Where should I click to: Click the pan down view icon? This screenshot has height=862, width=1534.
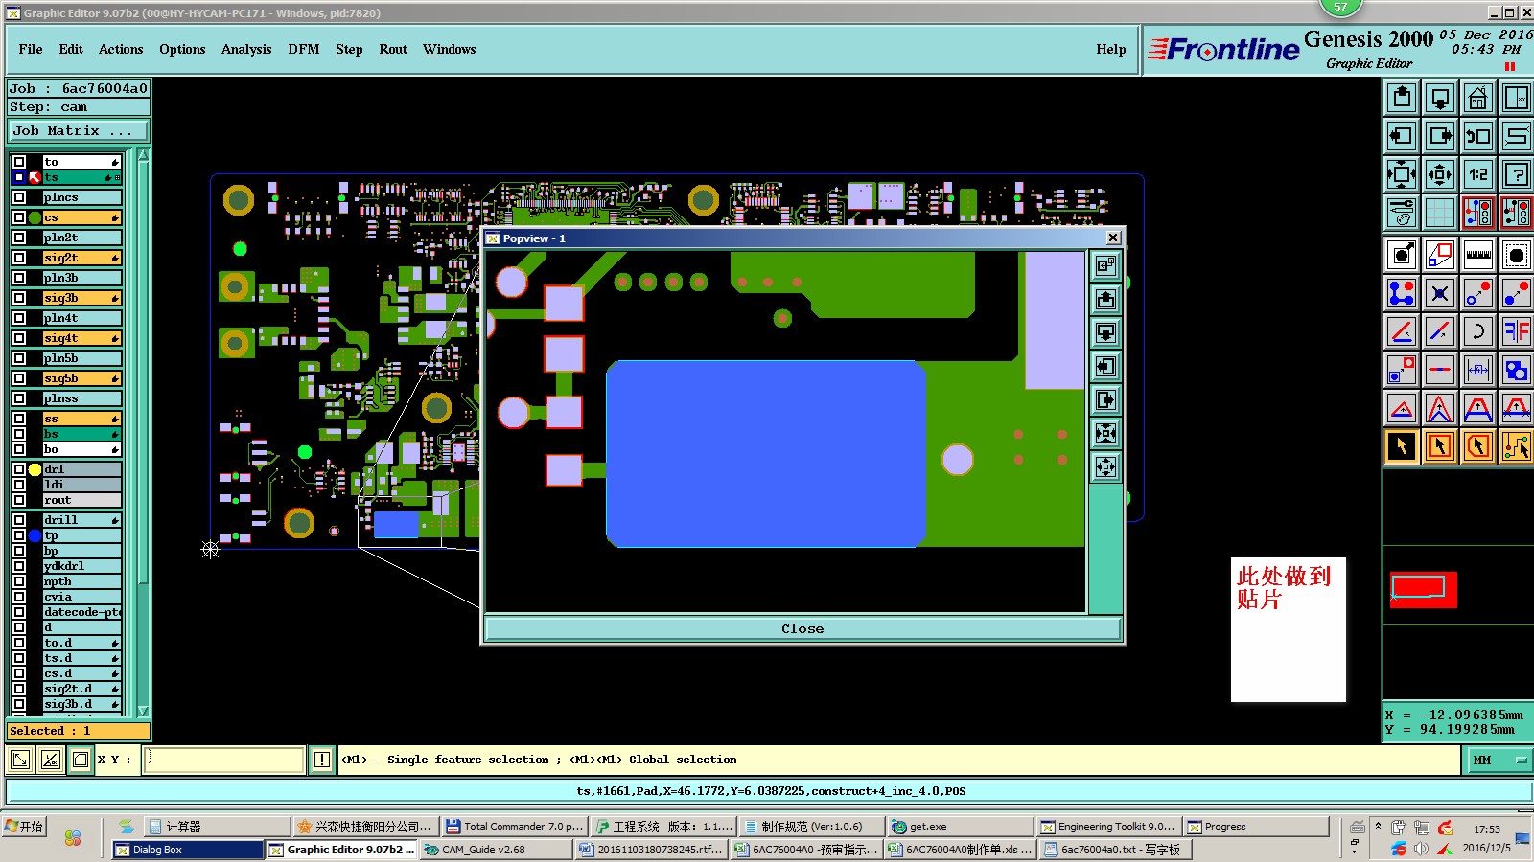tap(1440, 98)
